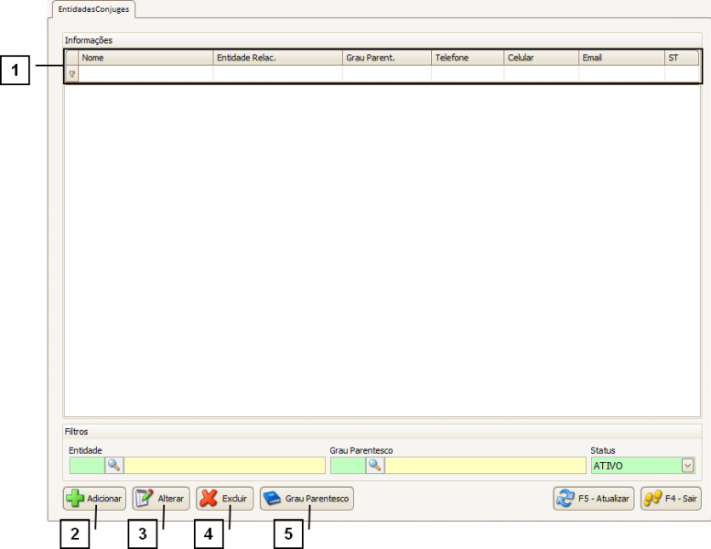Exit using the F4 - Sair button
Screen dimensions: 711x549
(670, 499)
